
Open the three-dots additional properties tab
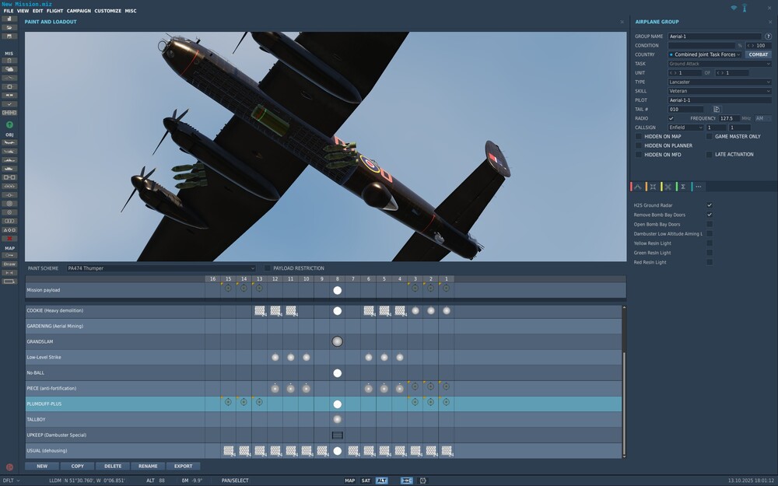point(698,187)
